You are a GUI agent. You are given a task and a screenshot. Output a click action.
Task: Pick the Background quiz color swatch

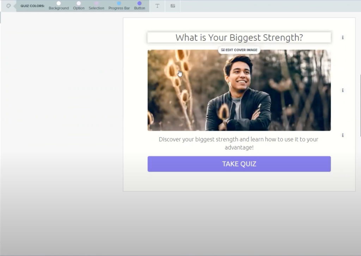click(x=59, y=3)
